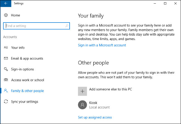Click the back arrow in the title bar
The image size is (181, 124).
coord(6,3)
